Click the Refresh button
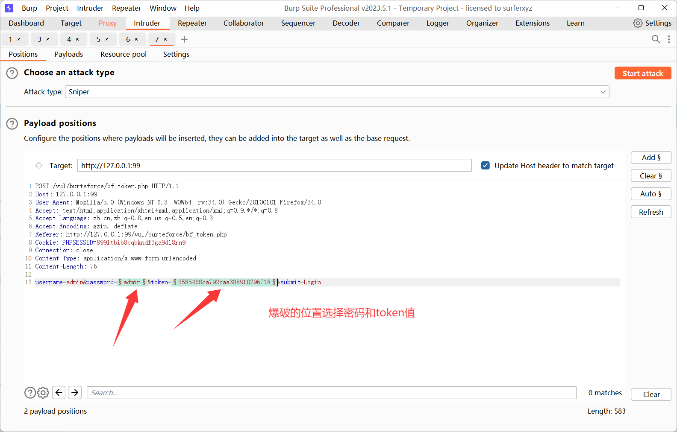677x432 pixels. point(651,212)
